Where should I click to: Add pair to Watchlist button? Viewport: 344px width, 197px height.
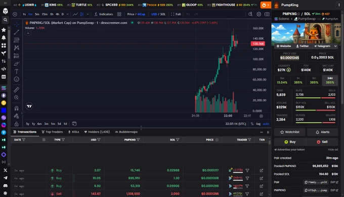[x=289, y=132]
